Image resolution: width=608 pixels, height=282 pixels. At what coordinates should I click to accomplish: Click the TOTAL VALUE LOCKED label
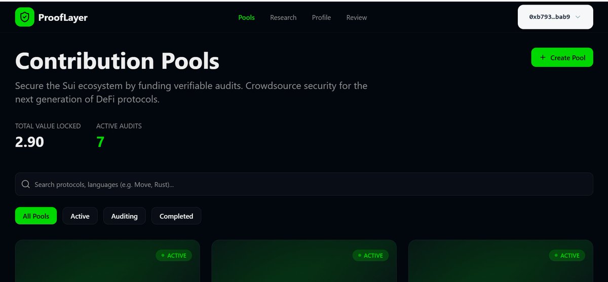click(48, 126)
